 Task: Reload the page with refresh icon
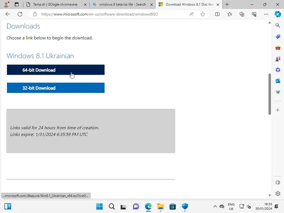(x=20, y=14)
